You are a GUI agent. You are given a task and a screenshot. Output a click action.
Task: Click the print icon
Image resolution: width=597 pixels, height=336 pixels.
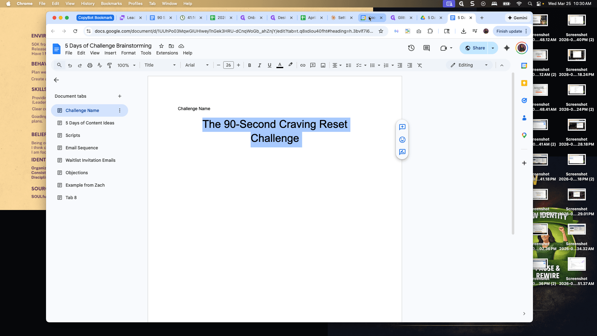click(x=90, y=65)
